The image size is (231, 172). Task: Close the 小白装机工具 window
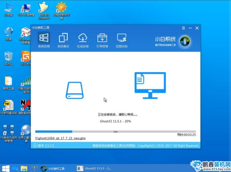197,28
